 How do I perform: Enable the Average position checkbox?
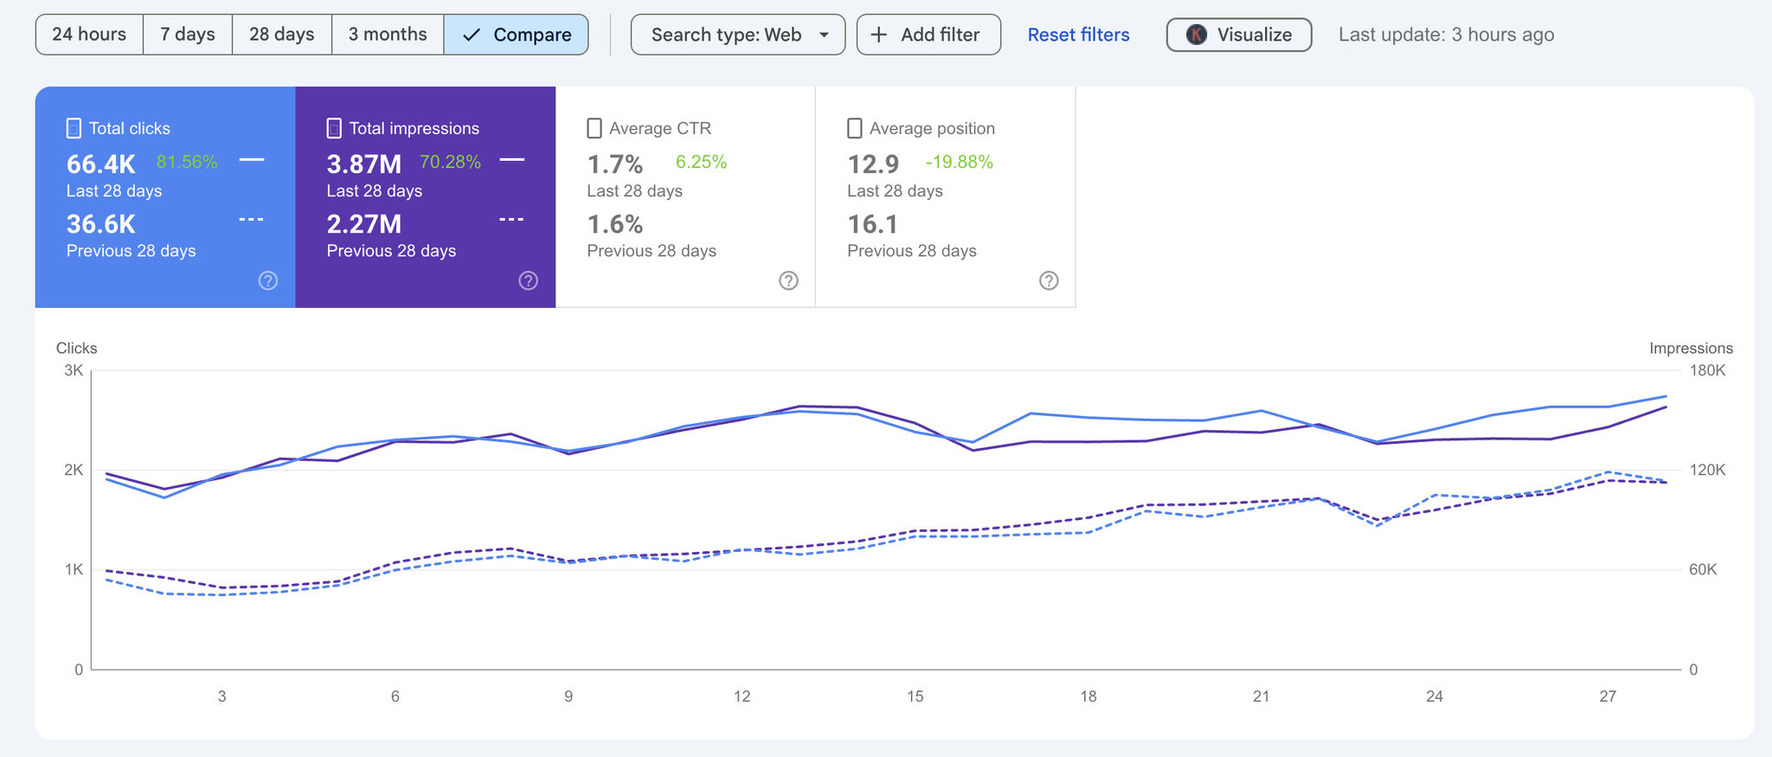pyautogui.click(x=855, y=128)
